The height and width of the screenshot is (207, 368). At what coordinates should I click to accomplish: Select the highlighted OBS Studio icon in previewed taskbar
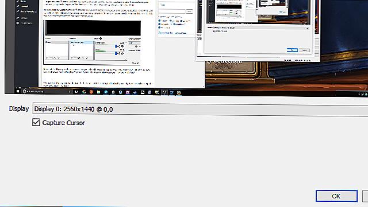click(164, 92)
